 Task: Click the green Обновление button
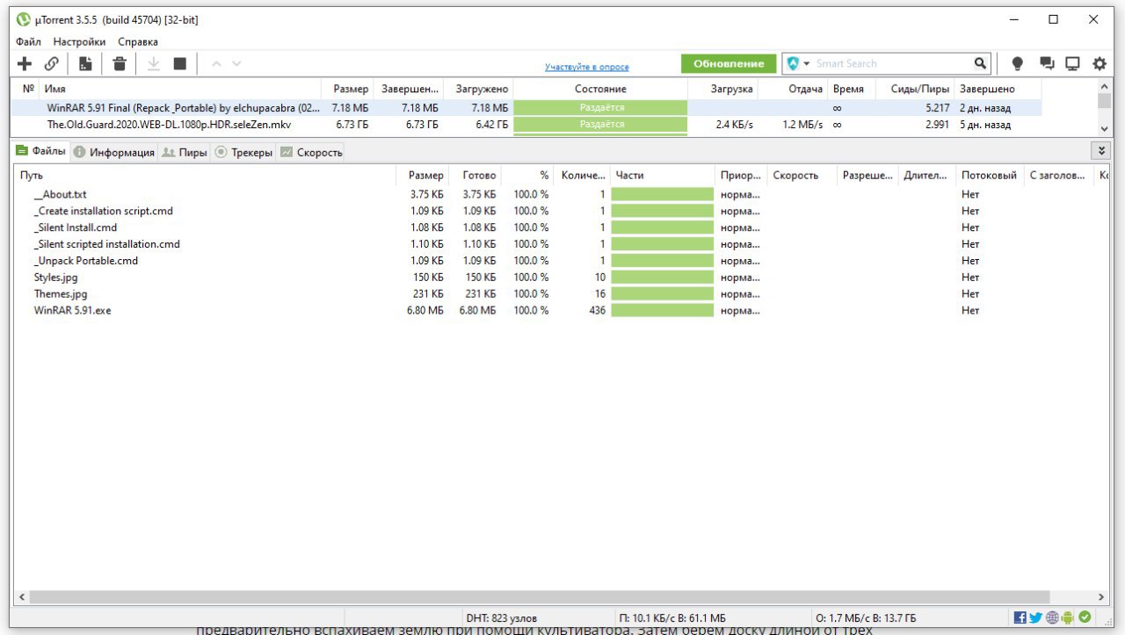729,63
